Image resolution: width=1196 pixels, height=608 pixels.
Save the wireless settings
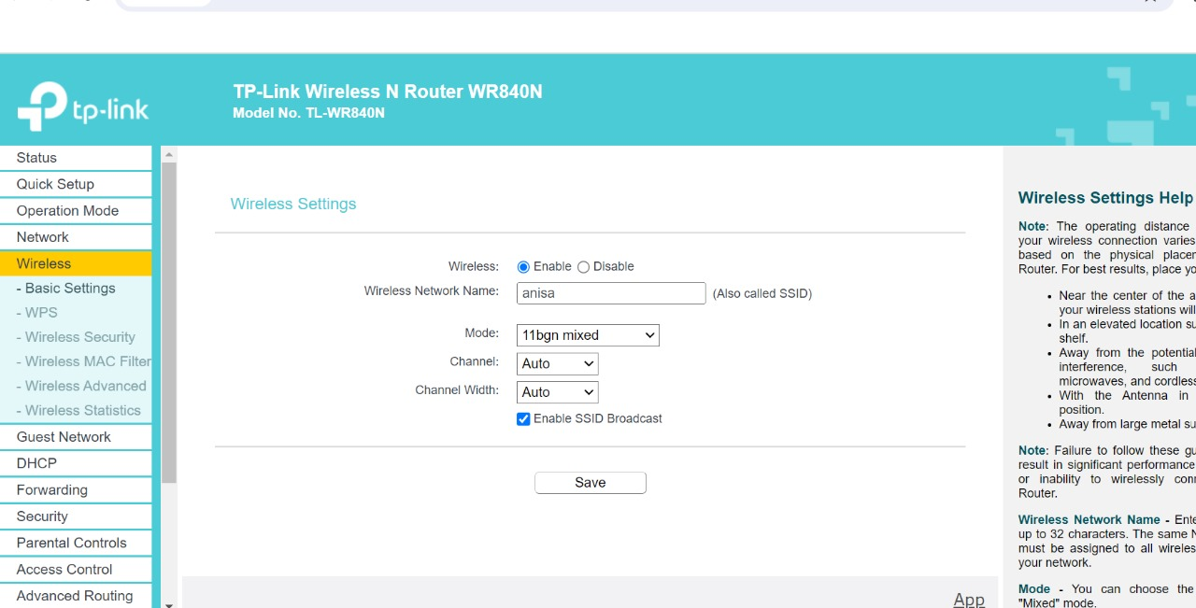[x=591, y=483]
